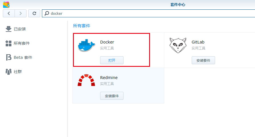
Task: Click the Redmine red arch icon
Action: [x=86, y=80]
